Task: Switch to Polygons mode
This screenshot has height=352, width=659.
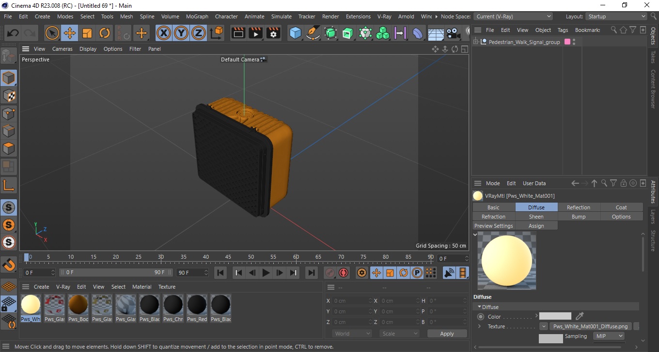Action: [9, 148]
